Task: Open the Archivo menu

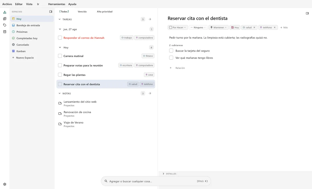Action: (x=7, y=4)
